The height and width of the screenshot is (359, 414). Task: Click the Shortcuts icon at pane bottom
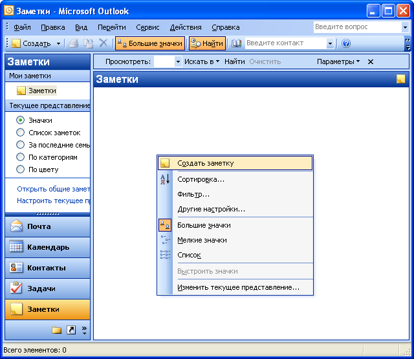(x=71, y=330)
